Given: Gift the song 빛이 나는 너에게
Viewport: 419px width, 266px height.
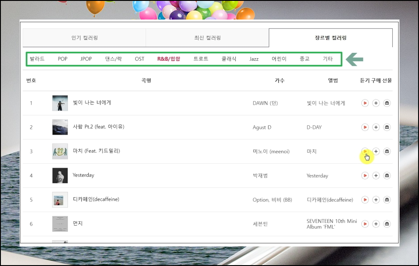Looking at the screenshot, I should (387, 103).
